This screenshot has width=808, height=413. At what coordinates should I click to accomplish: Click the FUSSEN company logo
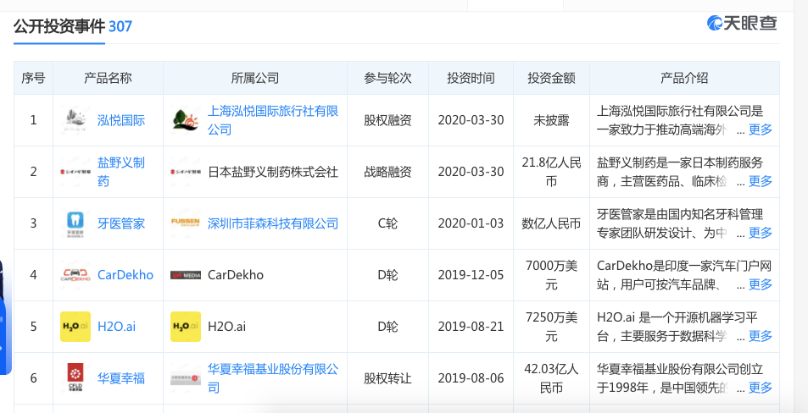186,223
